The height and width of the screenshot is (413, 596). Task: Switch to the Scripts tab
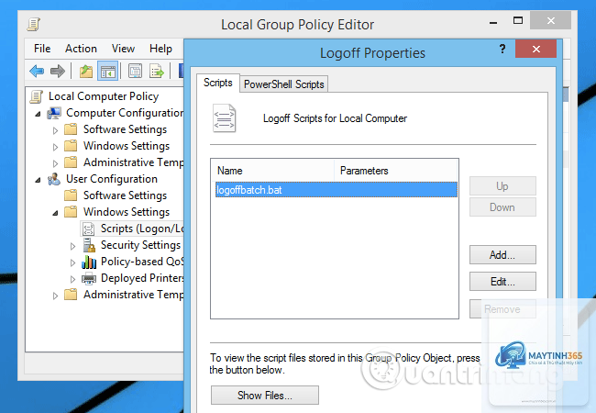click(218, 83)
